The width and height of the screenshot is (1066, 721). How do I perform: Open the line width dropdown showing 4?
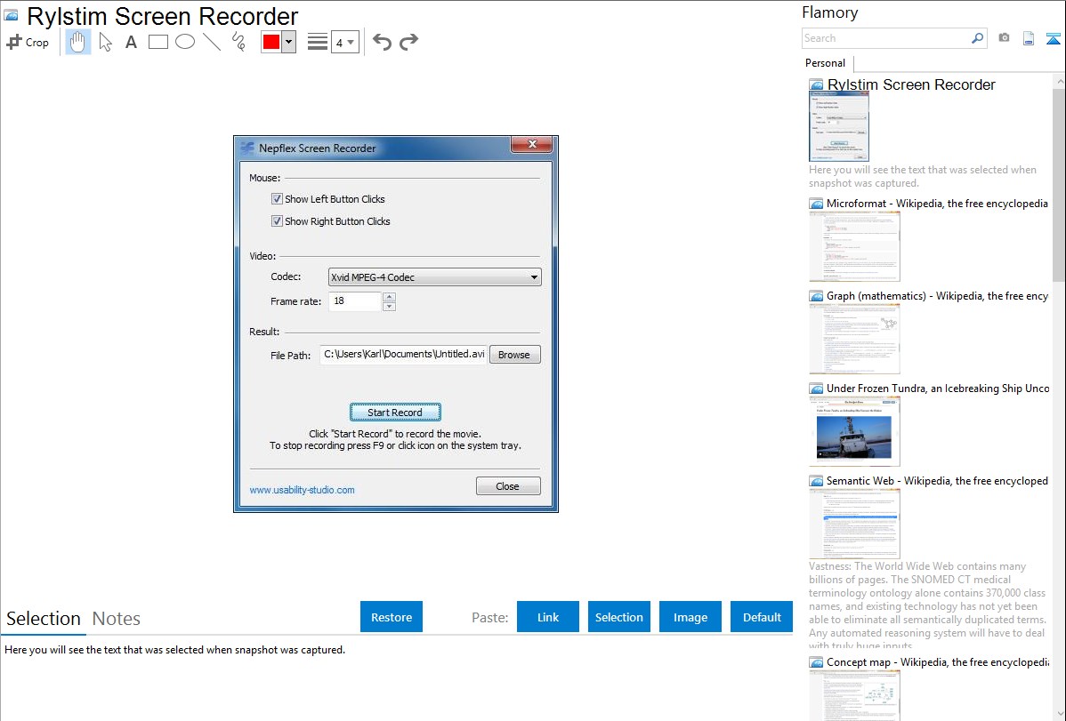(x=344, y=43)
